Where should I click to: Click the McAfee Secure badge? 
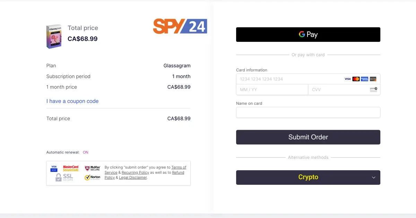click(x=93, y=169)
